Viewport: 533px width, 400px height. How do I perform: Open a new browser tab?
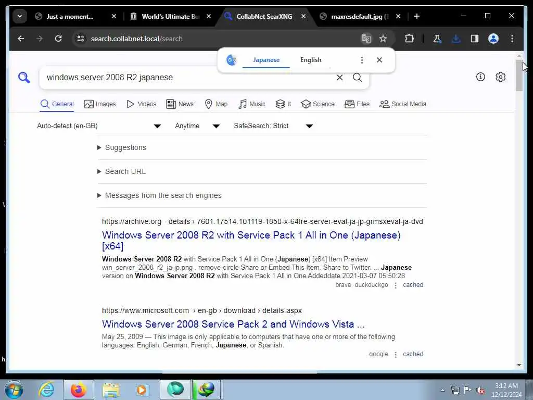(x=417, y=16)
